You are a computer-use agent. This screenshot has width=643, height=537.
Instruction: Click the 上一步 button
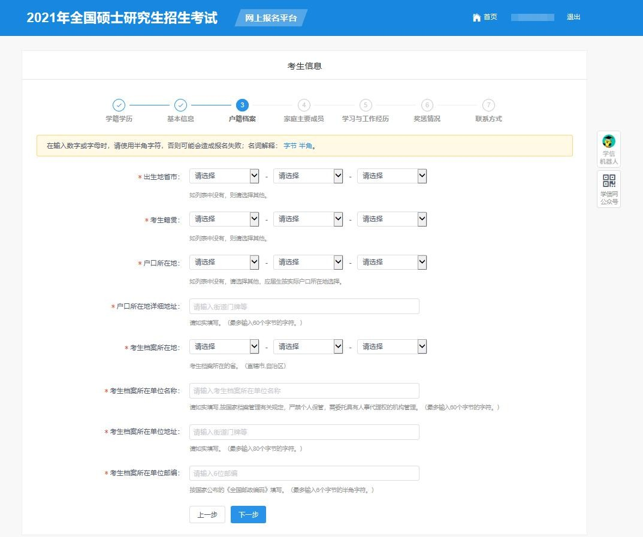[207, 515]
